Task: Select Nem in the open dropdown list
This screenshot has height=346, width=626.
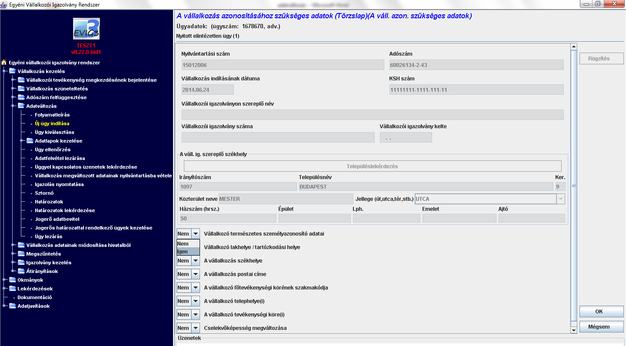Action: tap(188, 244)
